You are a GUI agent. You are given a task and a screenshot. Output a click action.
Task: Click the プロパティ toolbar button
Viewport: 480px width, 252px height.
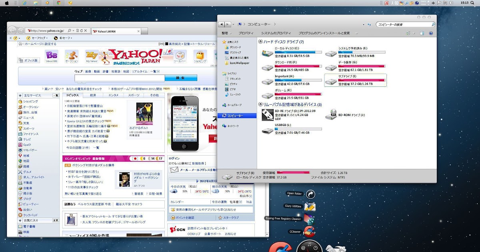pyautogui.click(x=246, y=33)
